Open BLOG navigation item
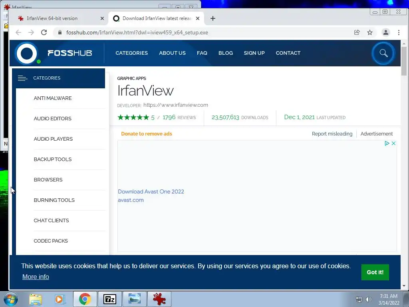The image size is (409, 307). click(226, 53)
